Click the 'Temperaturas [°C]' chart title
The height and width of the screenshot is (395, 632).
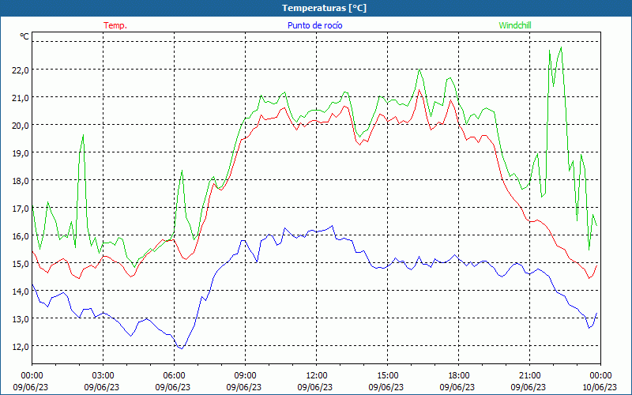[x=324, y=8]
